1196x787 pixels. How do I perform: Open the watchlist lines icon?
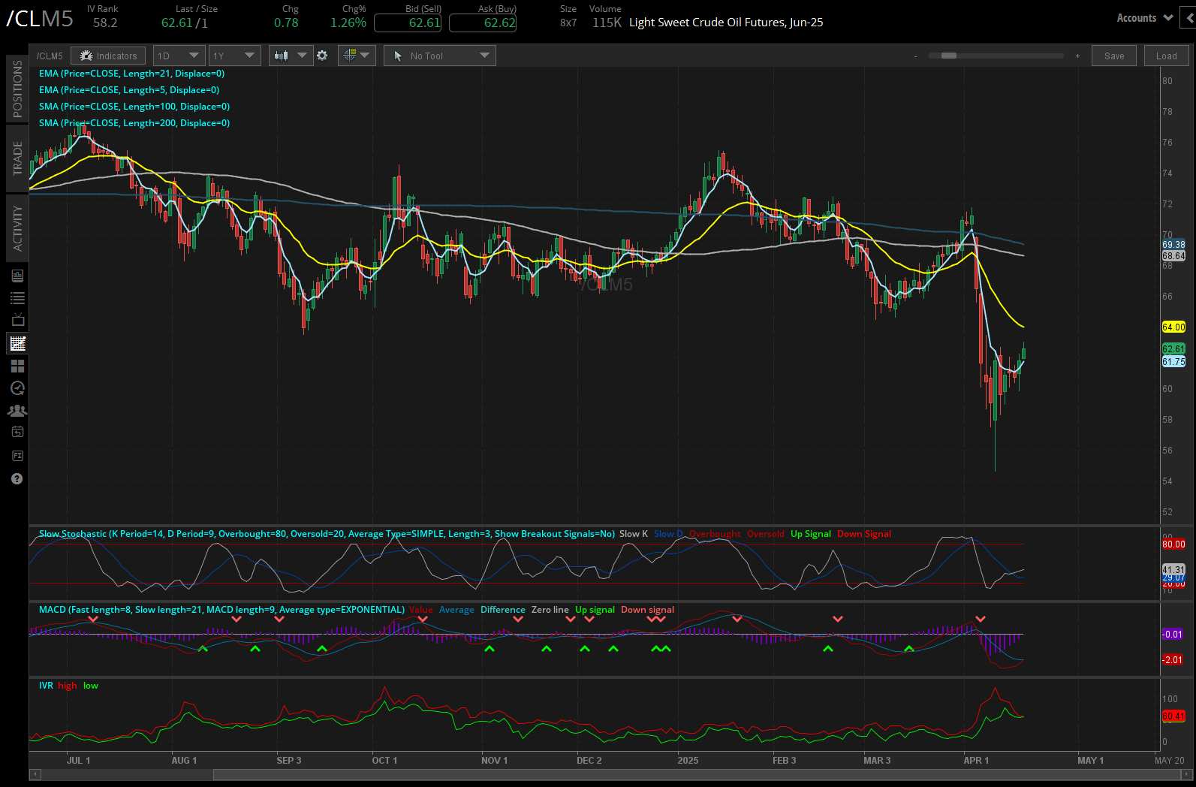17,298
